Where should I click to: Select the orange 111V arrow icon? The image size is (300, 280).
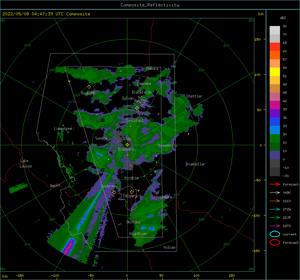pos(275,201)
